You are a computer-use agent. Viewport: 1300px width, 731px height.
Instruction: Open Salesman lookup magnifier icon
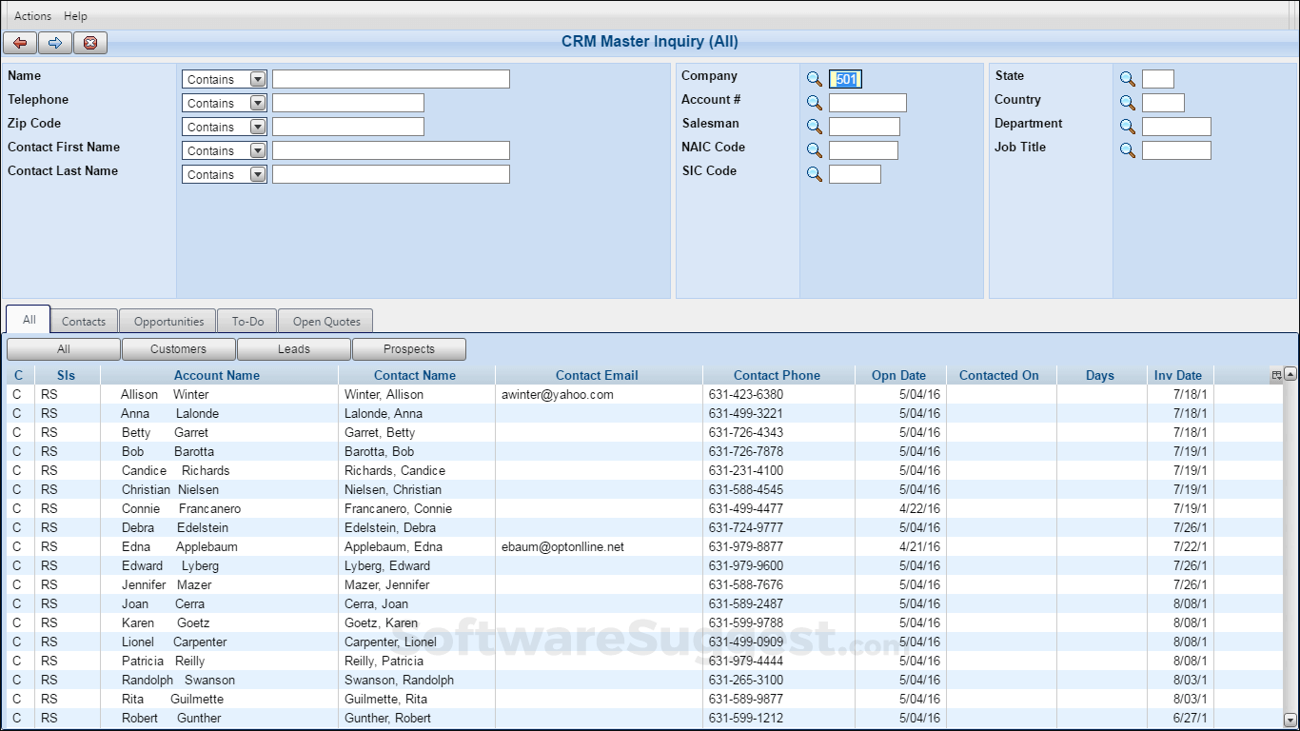click(x=815, y=127)
